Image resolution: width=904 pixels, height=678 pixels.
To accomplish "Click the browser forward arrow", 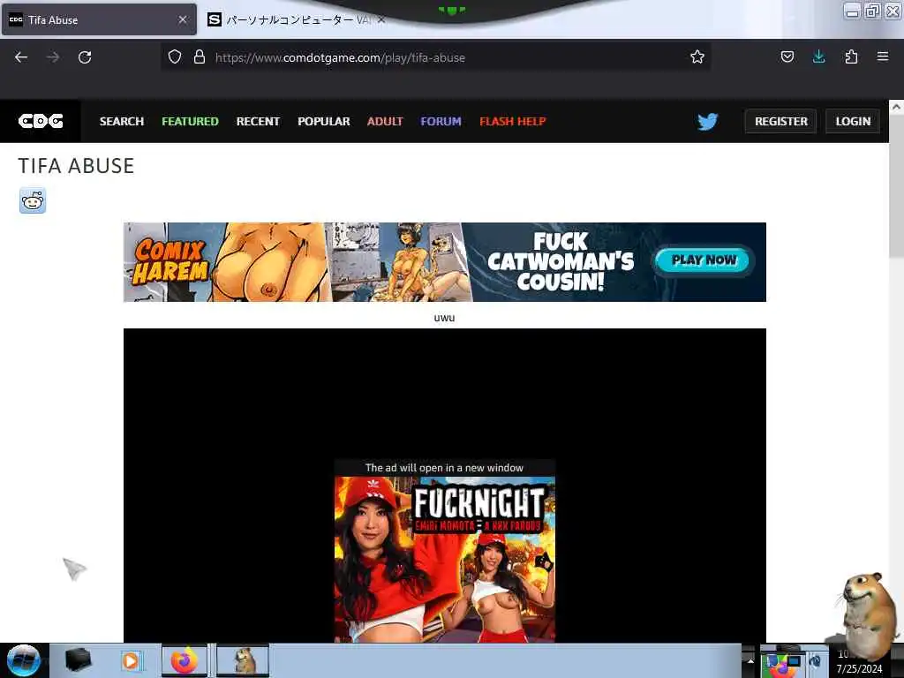I will tap(52, 57).
